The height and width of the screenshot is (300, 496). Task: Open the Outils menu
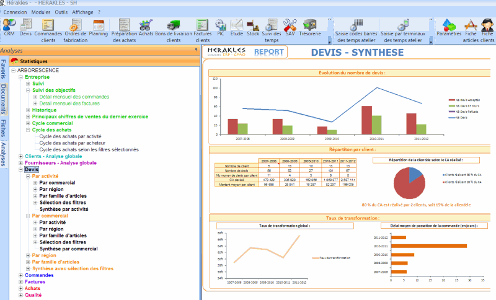click(x=61, y=12)
